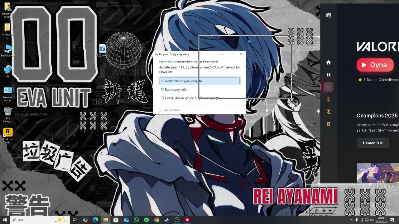Open Google Chrome from the taskbar
399x224 pixels.
157,220
